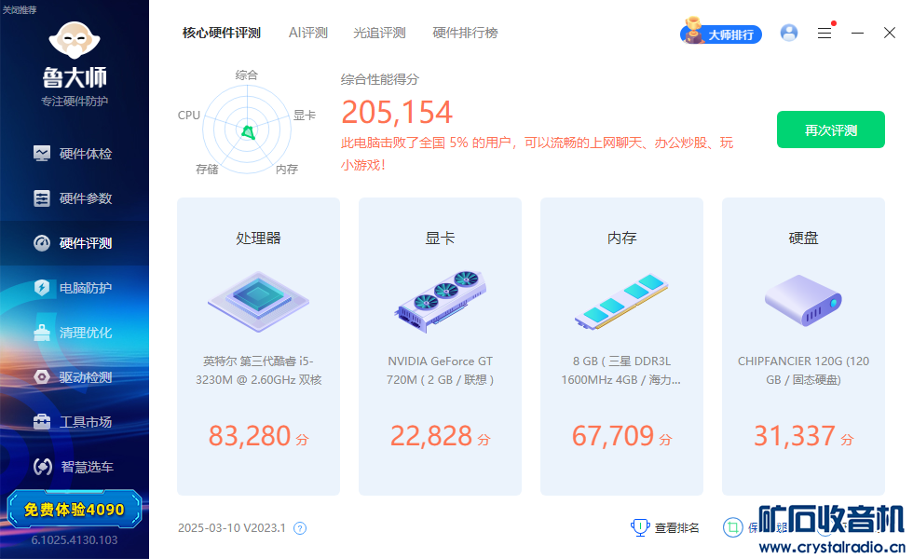Open 清理优化 in sidebar
913x559 pixels.
point(75,333)
